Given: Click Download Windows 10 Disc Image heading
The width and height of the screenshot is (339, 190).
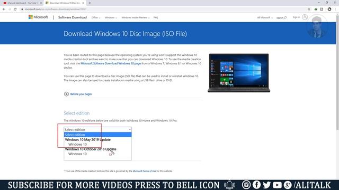Looking at the screenshot, I should pyautogui.click(x=125, y=34).
